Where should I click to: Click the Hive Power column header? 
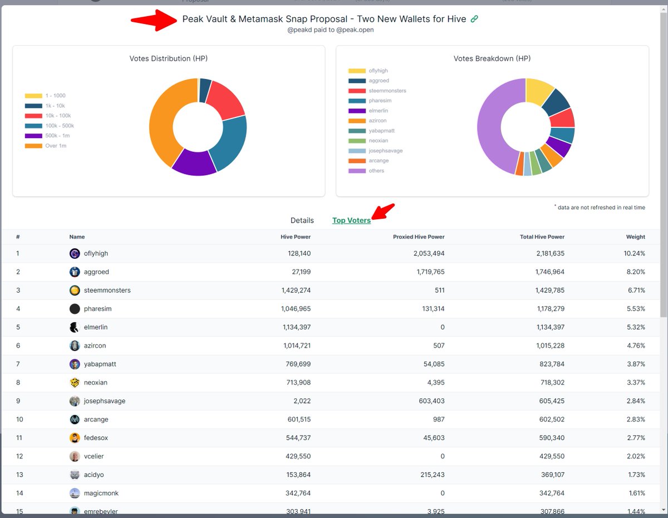point(296,237)
